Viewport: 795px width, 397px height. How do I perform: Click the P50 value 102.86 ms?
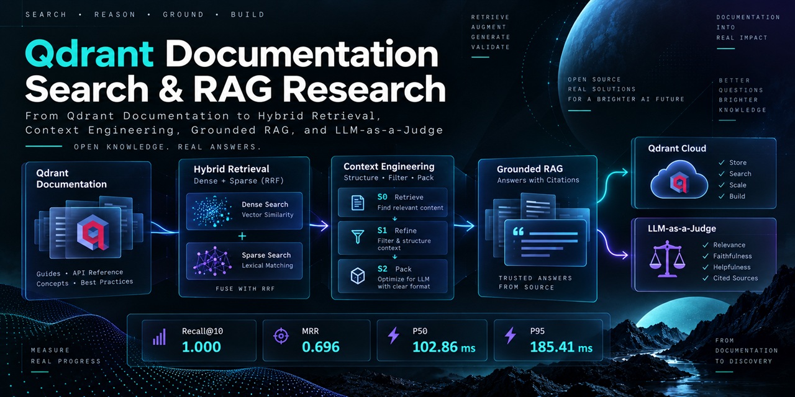pos(444,347)
